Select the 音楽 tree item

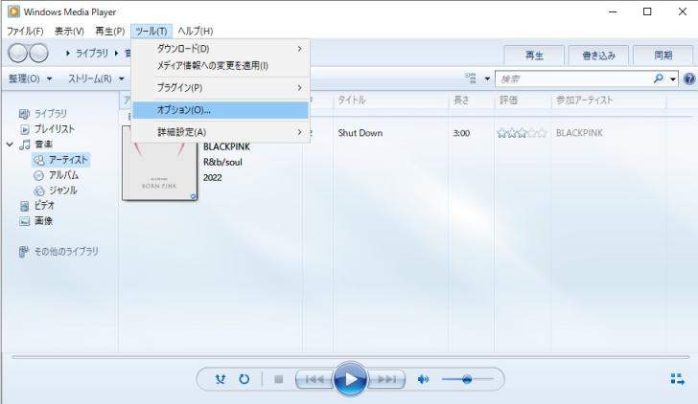pyautogui.click(x=36, y=144)
